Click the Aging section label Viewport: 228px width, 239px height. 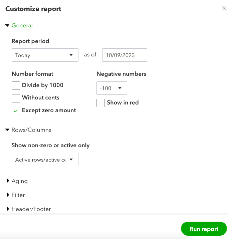tap(20, 181)
